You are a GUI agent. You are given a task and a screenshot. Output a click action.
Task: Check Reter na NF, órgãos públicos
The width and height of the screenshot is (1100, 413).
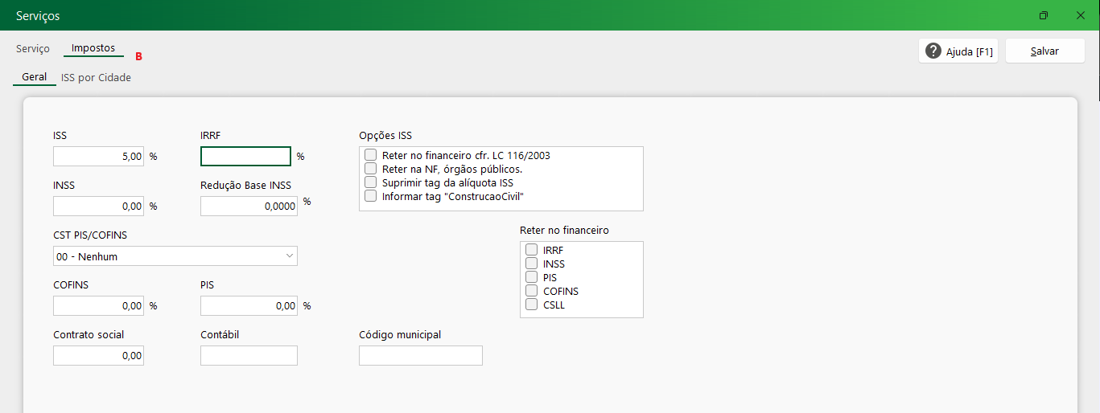(x=371, y=169)
